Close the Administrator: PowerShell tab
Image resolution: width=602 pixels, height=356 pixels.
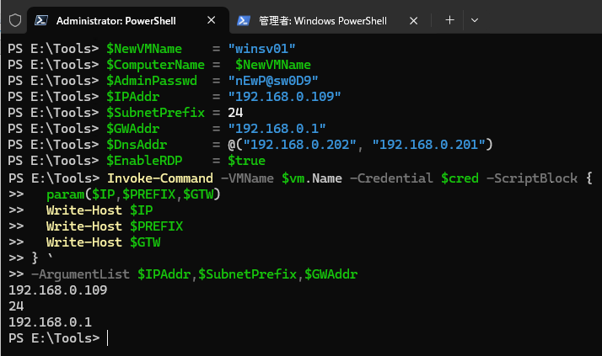pos(211,20)
